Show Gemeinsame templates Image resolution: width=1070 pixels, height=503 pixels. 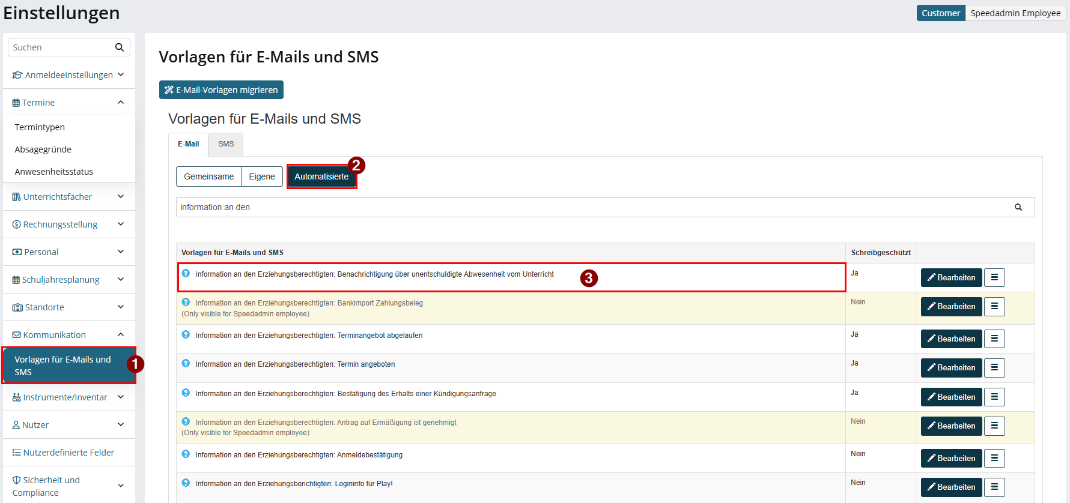pos(208,176)
